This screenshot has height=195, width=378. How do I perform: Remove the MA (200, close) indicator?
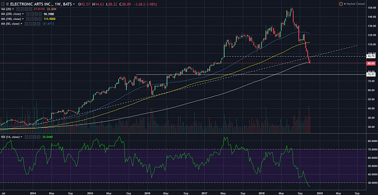pos(40,14)
